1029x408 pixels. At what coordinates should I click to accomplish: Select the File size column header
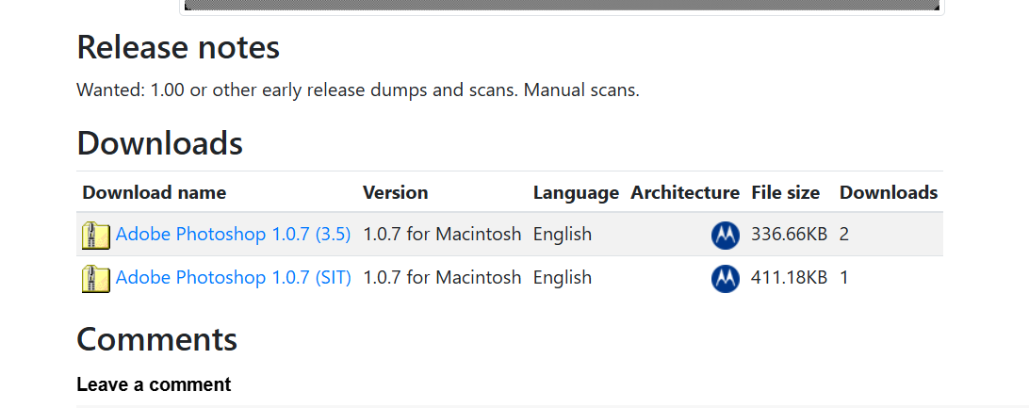(786, 192)
